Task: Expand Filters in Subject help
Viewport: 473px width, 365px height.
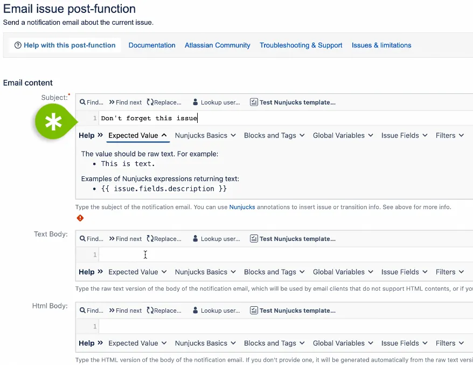Action: [x=449, y=135]
